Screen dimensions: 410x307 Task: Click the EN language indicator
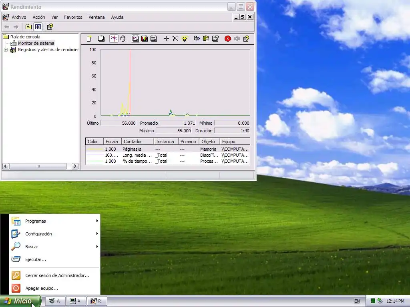tap(357, 301)
